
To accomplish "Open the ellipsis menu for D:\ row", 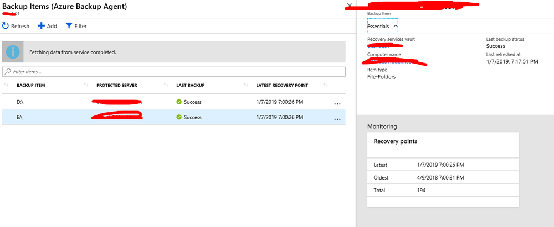I will [337, 103].
